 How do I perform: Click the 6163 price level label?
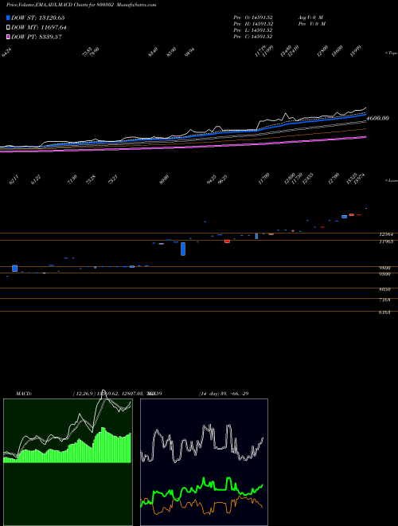coord(384,312)
